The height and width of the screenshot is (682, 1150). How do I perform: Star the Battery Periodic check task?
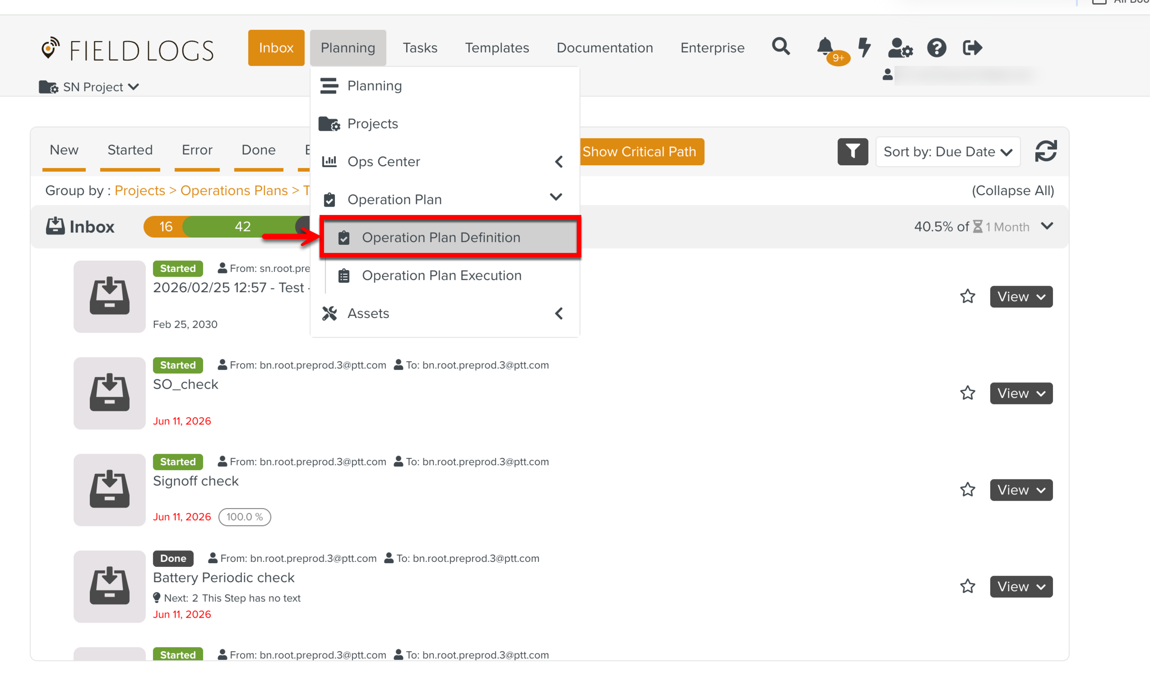pyautogui.click(x=967, y=586)
